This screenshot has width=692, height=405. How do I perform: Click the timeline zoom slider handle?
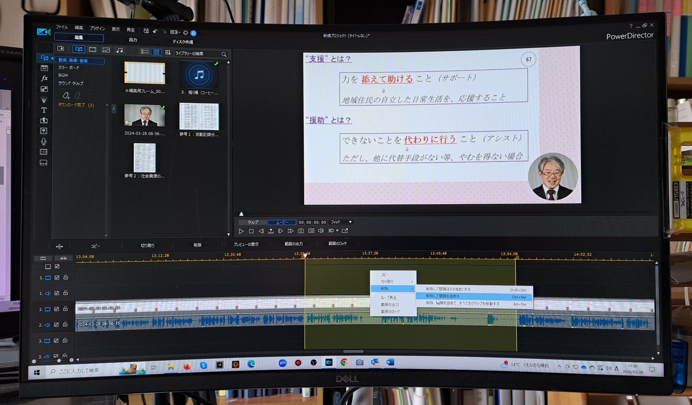(x=59, y=360)
